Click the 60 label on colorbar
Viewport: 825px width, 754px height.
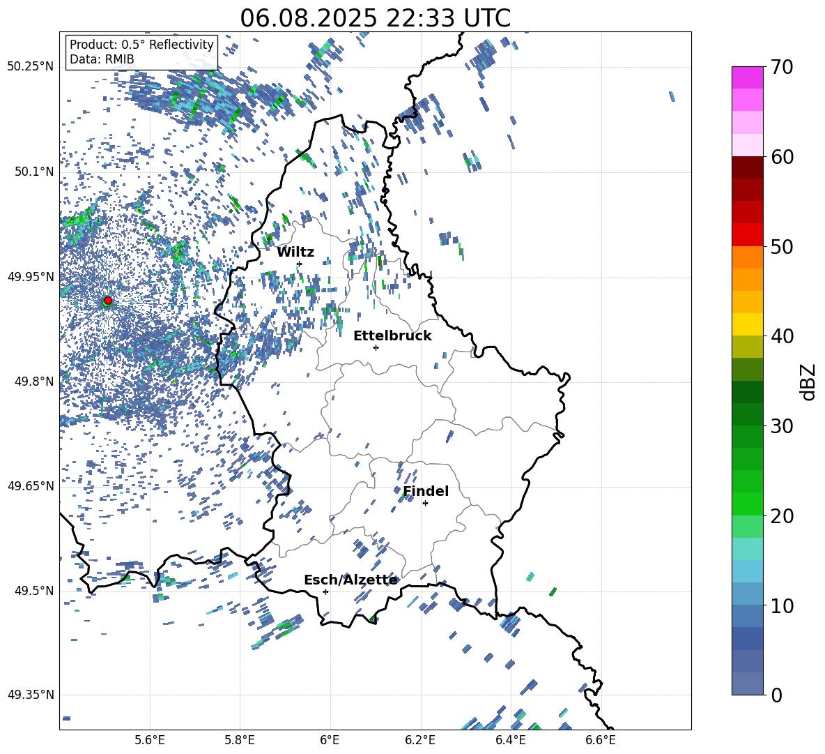[782, 157]
